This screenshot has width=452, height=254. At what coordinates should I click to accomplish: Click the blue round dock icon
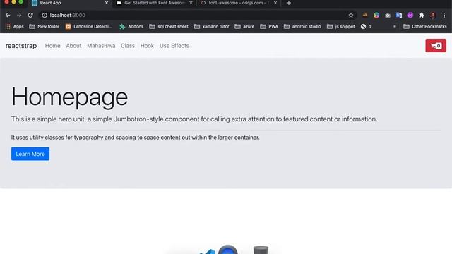227,249
